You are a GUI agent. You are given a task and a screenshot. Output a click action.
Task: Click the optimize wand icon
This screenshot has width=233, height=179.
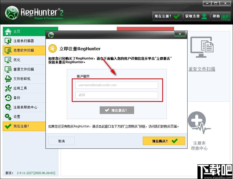(8, 60)
